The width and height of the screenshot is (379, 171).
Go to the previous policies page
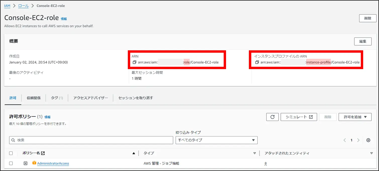345,140
